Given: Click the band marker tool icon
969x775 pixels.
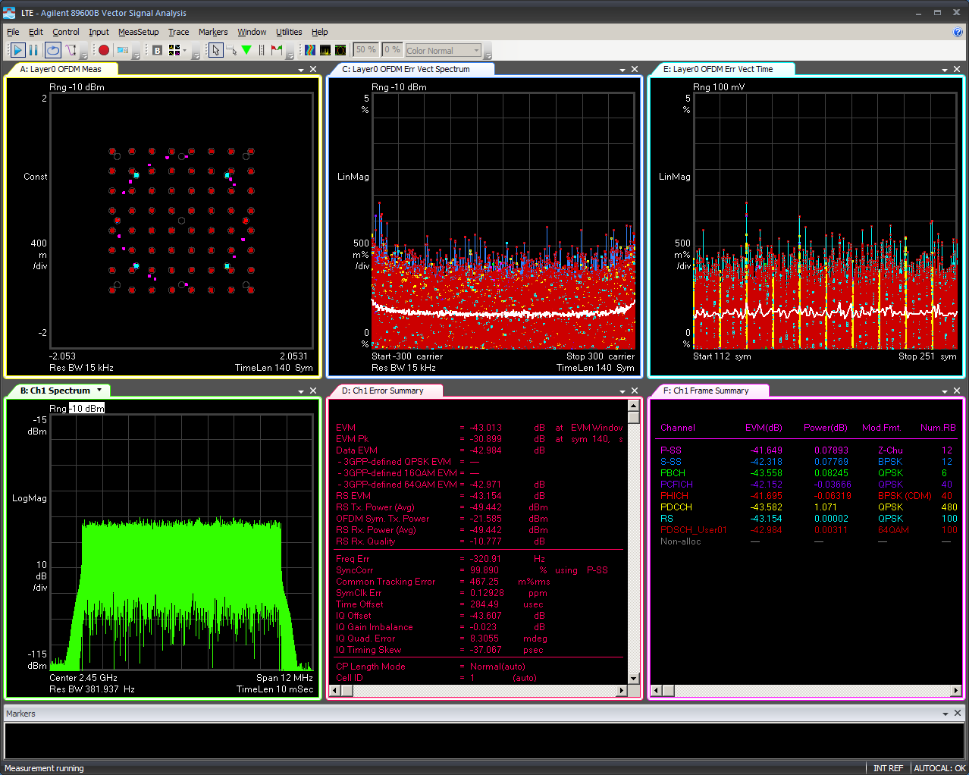Looking at the screenshot, I should [x=262, y=50].
